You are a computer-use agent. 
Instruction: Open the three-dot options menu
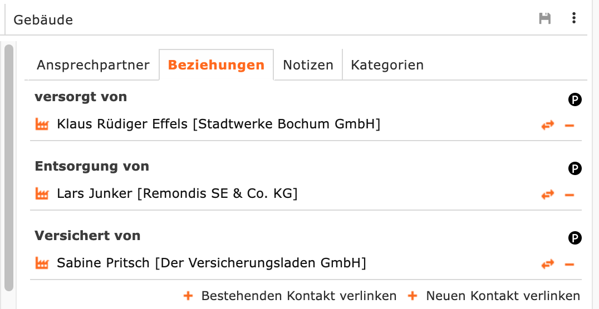(x=574, y=18)
